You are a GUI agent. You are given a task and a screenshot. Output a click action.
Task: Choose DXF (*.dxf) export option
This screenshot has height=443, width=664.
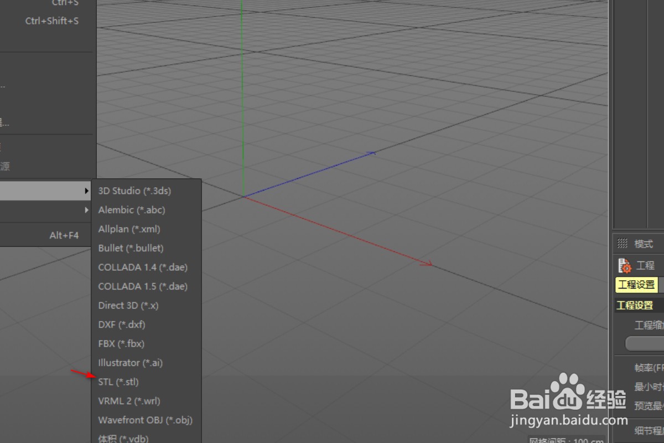pyautogui.click(x=146, y=324)
